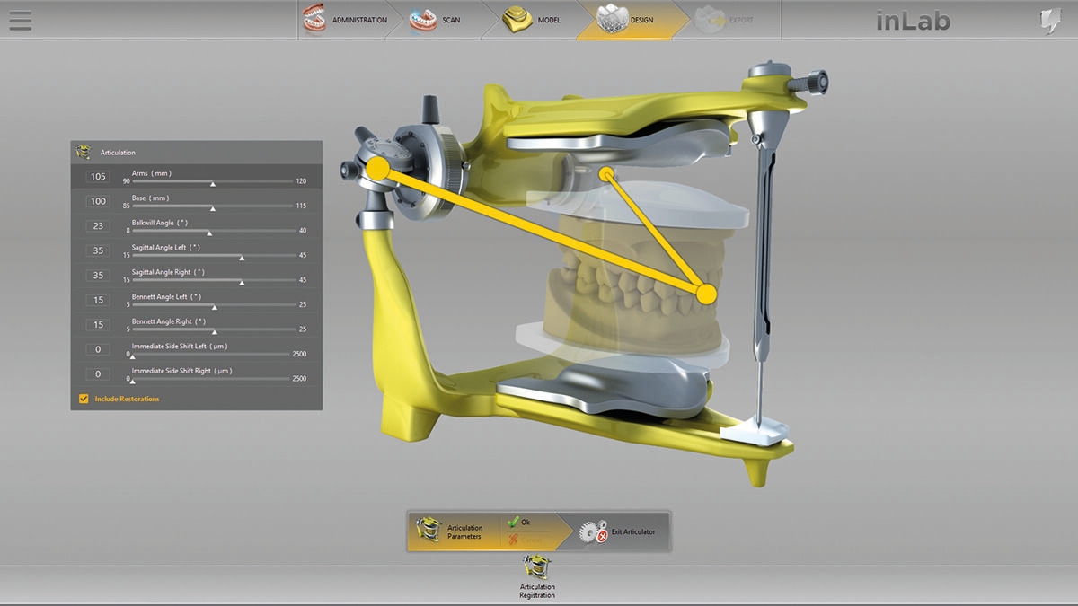
Task: Toggle the Include Restorations checkbox
Action: [x=84, y=399]
